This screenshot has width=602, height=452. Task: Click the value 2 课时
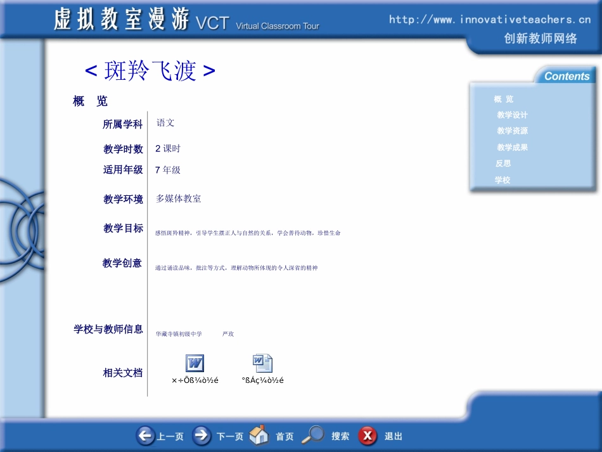coord(168,148)
